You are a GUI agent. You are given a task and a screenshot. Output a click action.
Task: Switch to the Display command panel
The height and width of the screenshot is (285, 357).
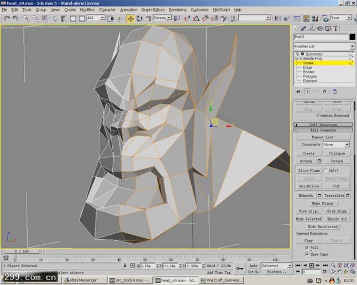tap(328, 28)
